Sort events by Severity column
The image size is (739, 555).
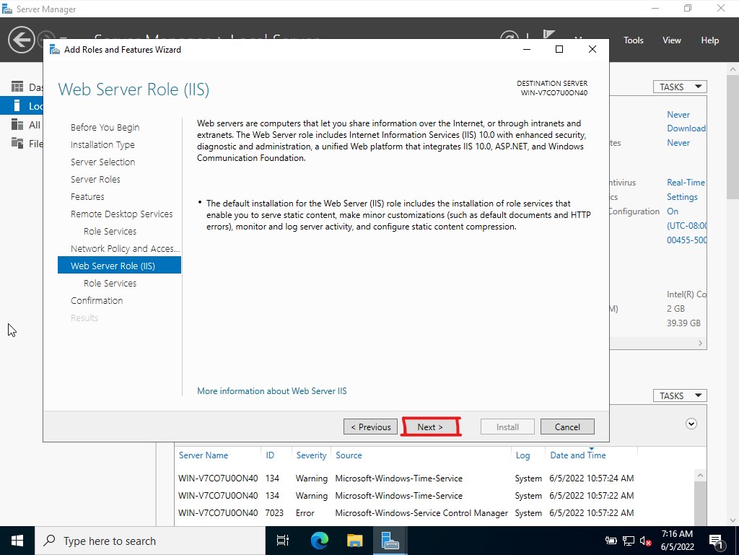[x=311, y=455]
